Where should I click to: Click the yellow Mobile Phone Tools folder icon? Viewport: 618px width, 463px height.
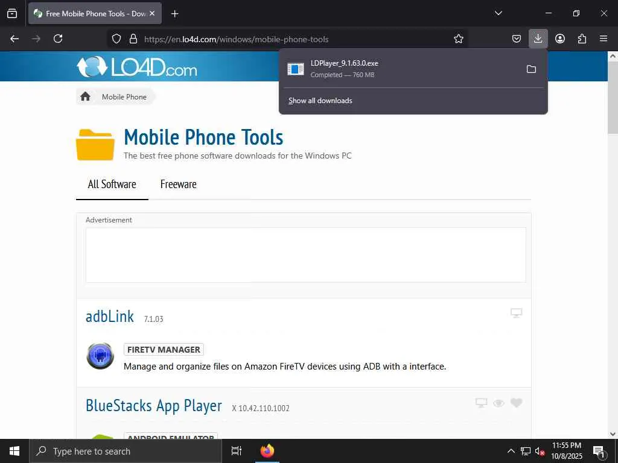95,145
